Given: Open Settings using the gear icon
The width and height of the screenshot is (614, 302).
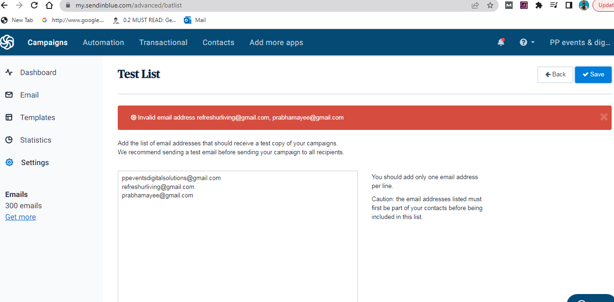Looking at the screenshot, I should (9, 162).
